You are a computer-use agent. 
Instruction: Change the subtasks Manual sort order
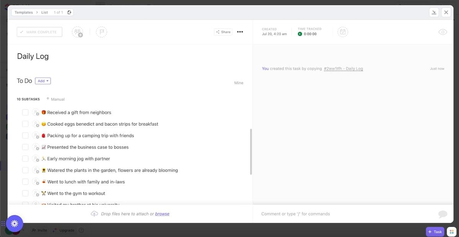coord(55,99)
